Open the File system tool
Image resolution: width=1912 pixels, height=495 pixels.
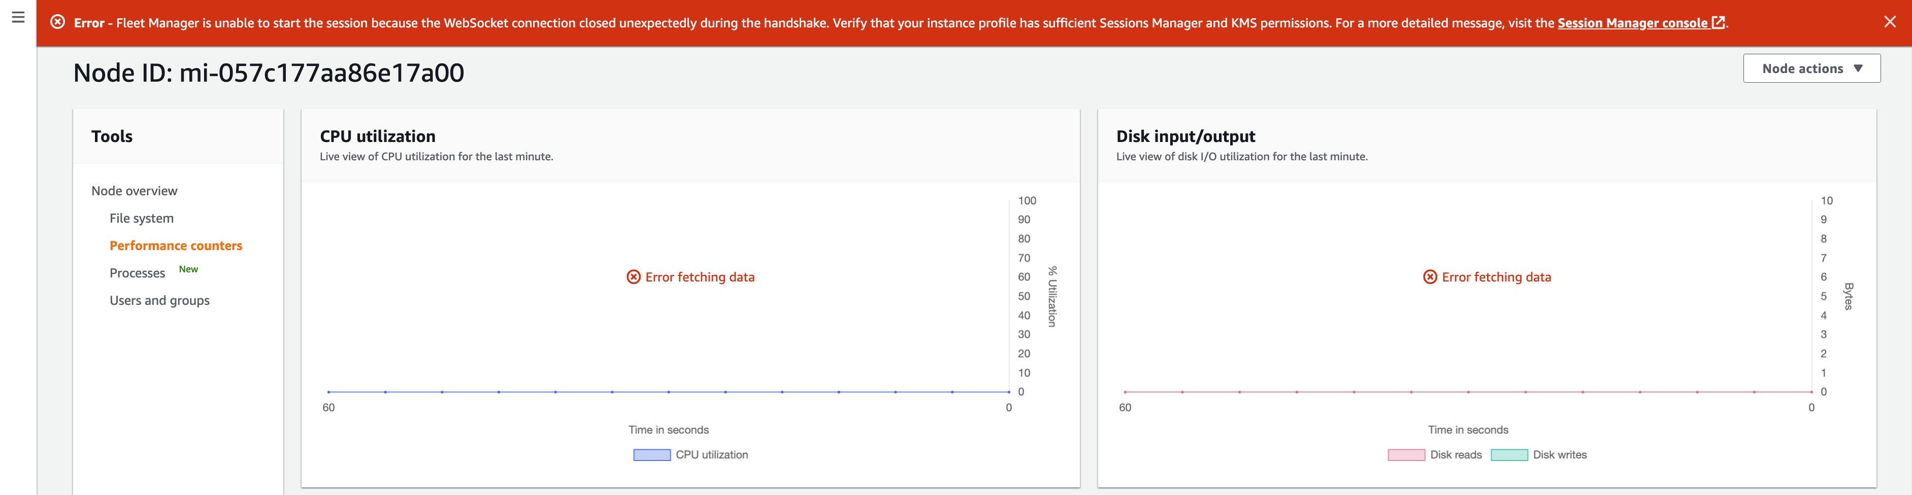(142, 218)
